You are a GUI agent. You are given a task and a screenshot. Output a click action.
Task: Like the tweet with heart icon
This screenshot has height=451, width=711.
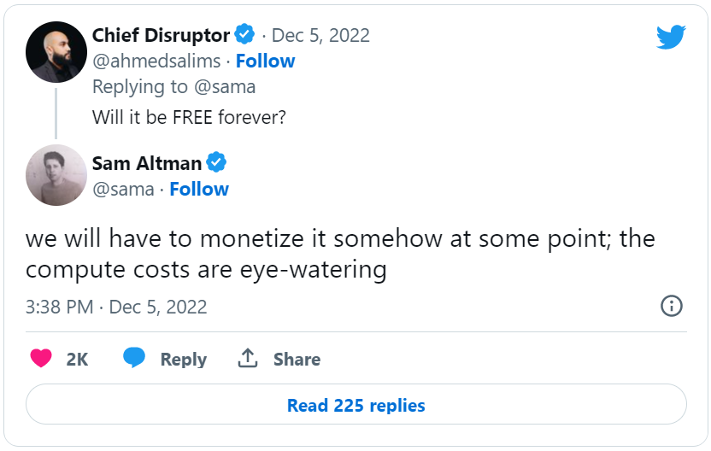pyautogui.click(x=41, y=359)
